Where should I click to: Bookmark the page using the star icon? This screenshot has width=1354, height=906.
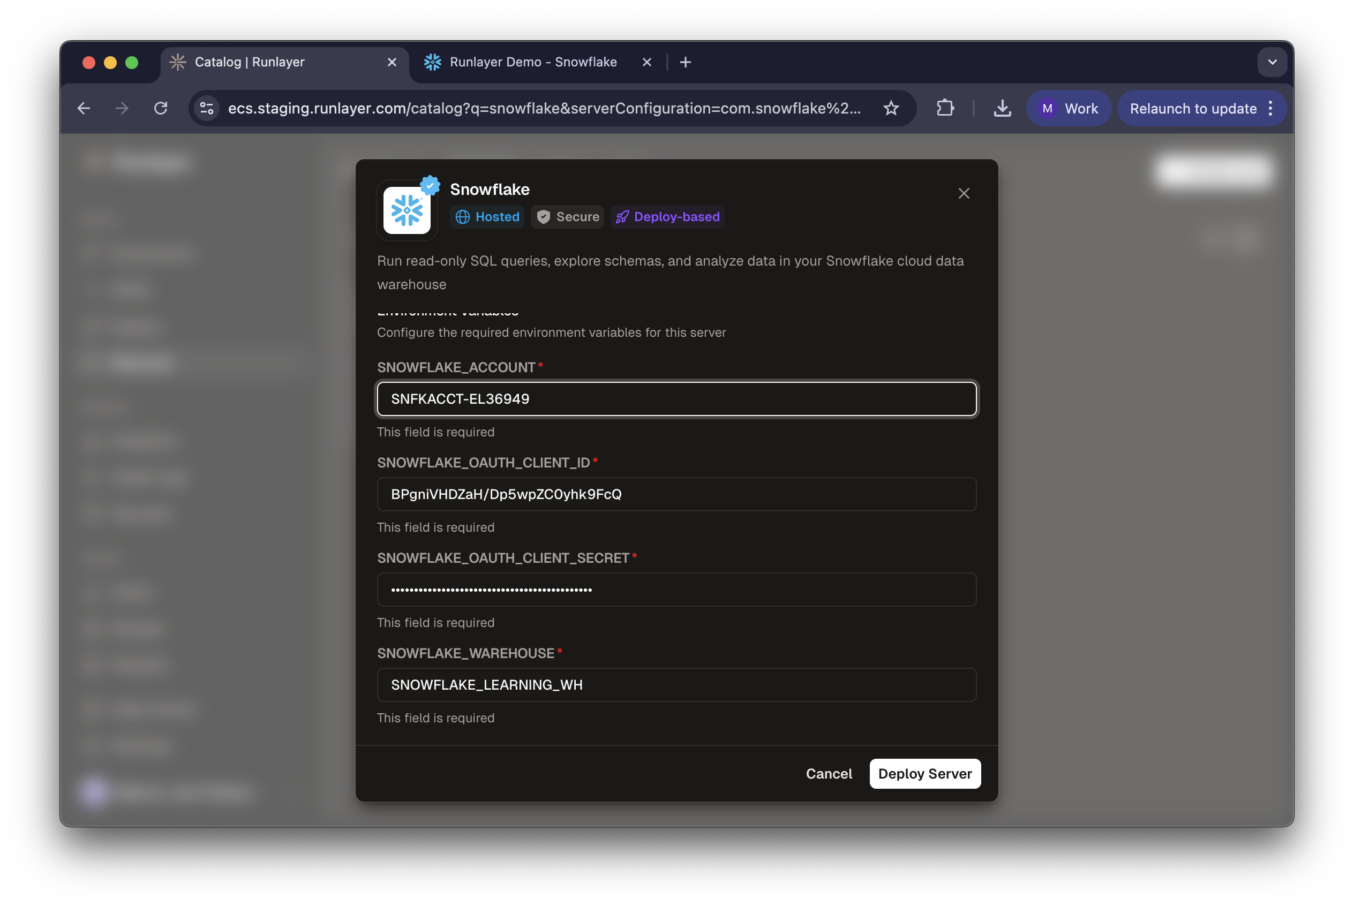891,108
